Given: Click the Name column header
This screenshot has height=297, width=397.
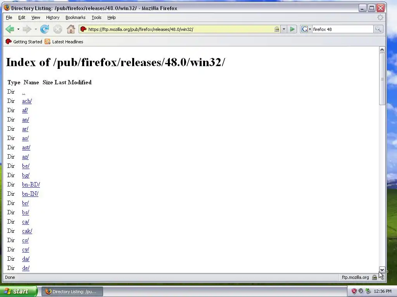Looking at the screenshot, I should pos(31,82).
